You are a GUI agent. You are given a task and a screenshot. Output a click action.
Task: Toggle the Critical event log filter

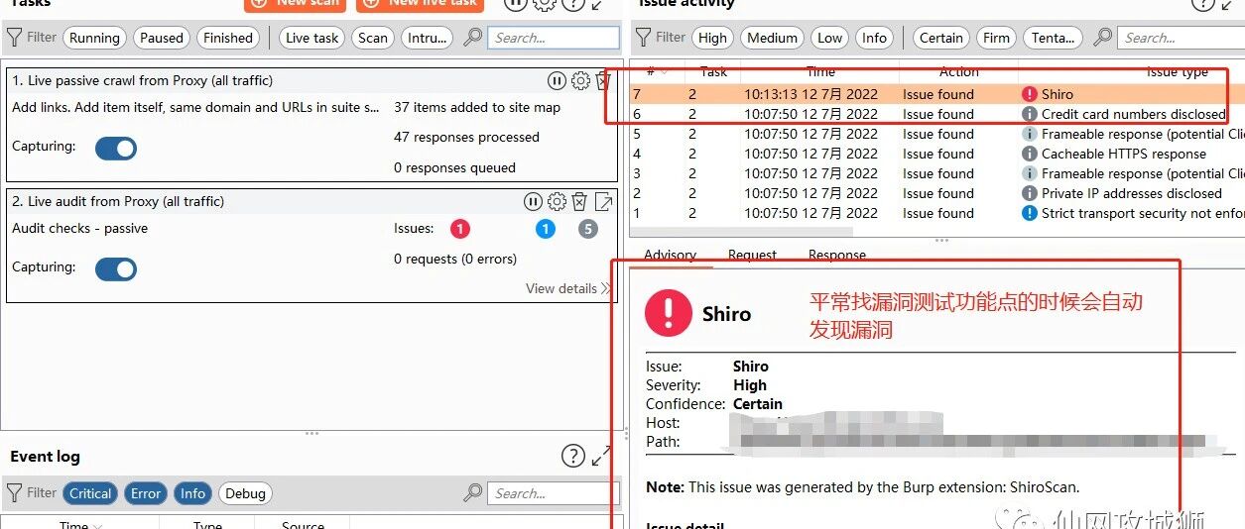[90, 493]
